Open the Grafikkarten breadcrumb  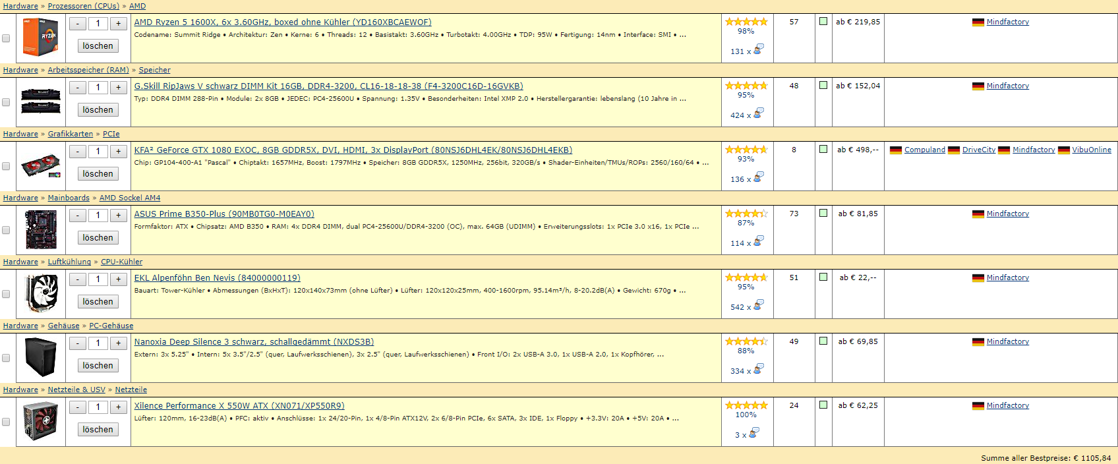click(x=71, y=134)
